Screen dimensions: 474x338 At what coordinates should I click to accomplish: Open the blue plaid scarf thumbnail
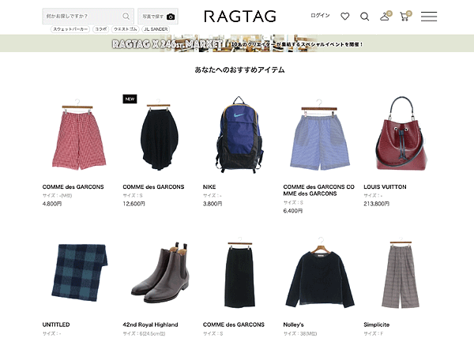click(x=79, y=272)
